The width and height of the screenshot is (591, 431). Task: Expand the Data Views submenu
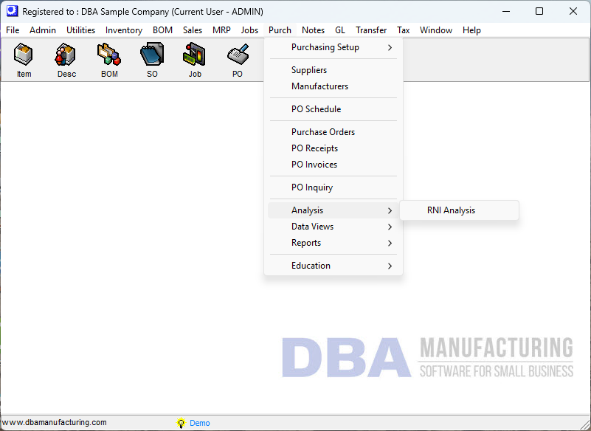click(x=333, y=227)
